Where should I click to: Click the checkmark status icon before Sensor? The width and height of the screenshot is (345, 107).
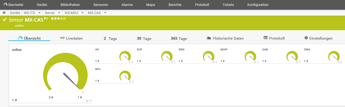(4, 20)
